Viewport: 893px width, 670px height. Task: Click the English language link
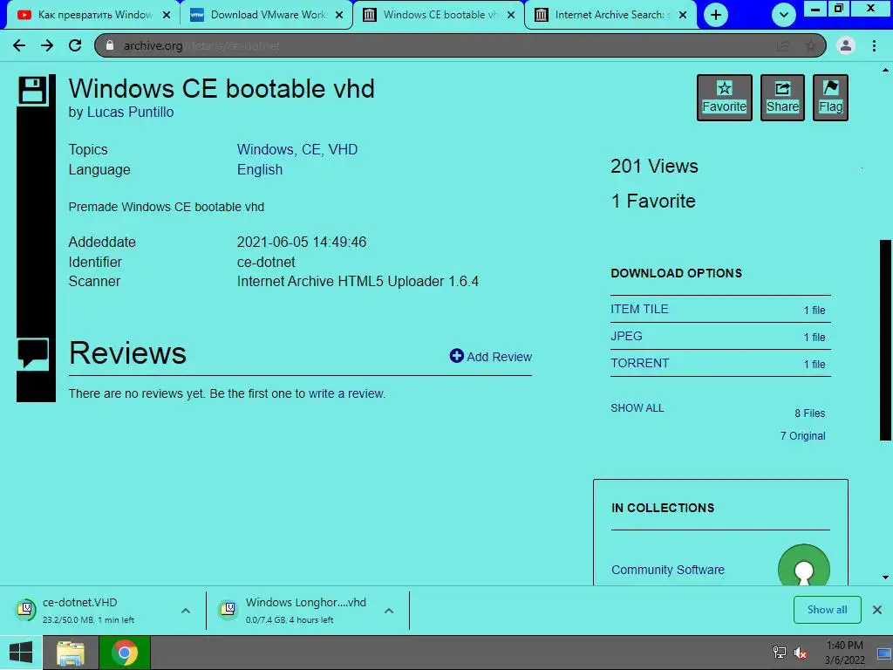[x=260, y=170]
